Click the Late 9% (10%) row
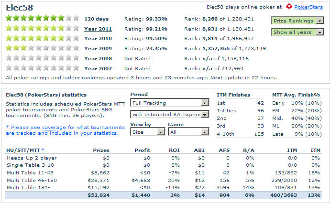The image size is (331, 204). 297,134
